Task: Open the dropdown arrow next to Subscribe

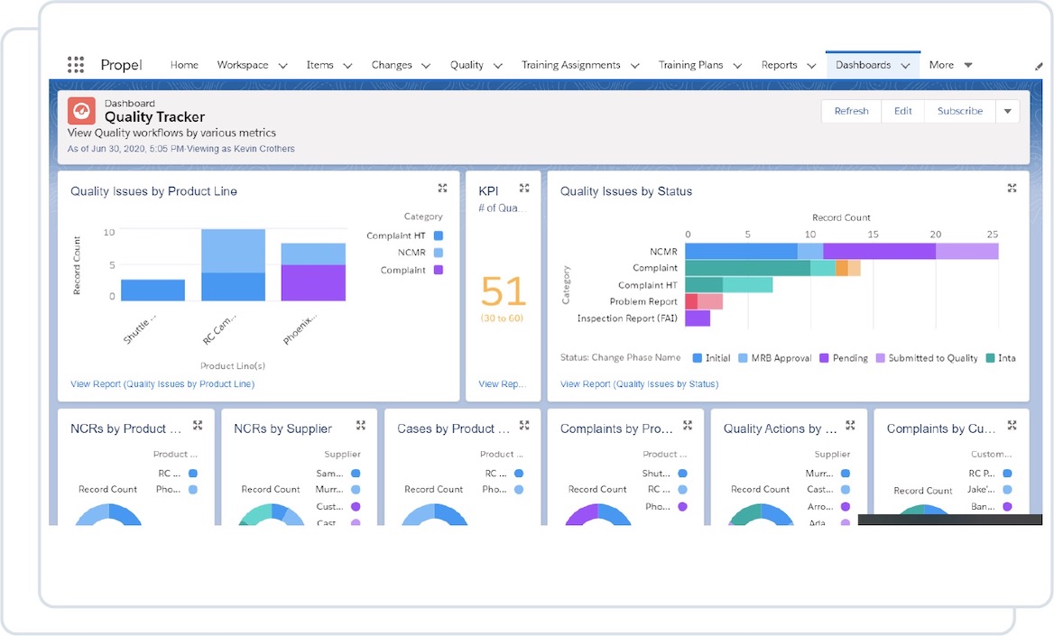Action: tap(1007, 111)
